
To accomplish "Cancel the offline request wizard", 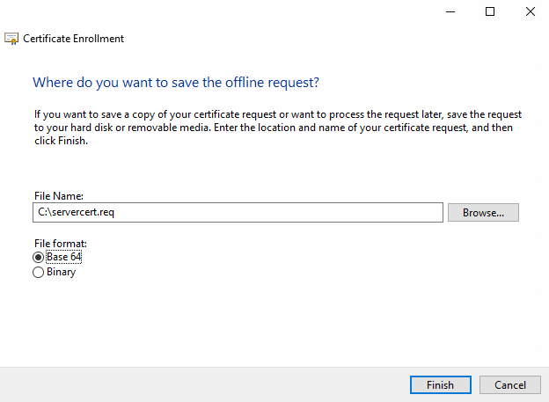I will coord(510,385).
